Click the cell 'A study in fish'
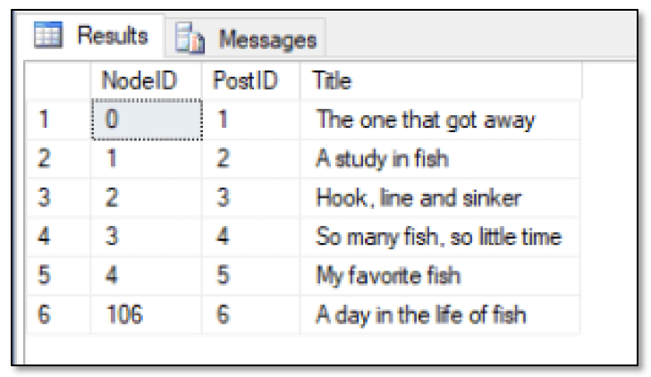The width and height of the screenshot is (651, 377). click(440, 158)
